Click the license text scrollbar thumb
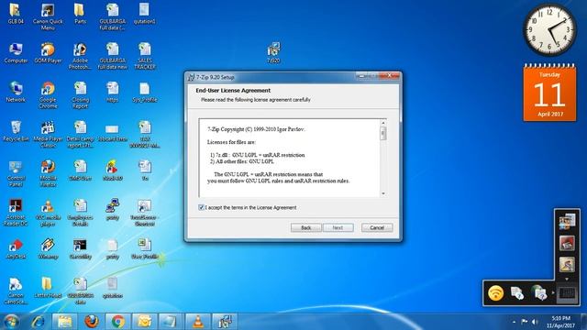 (383, 133)
